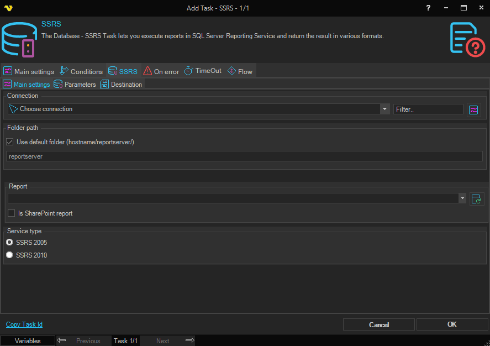The width and height of the screenshot is (490, 346).
Task: Click the large SSRS database icon
Action: coord(19,40)
